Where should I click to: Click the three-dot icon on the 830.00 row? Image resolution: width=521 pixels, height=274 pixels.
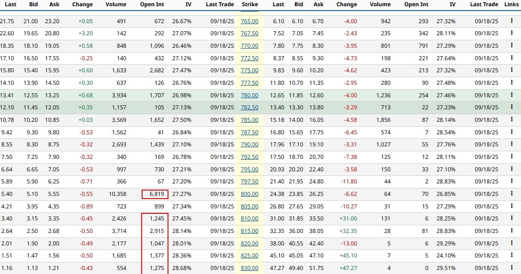tap(512, 268)
